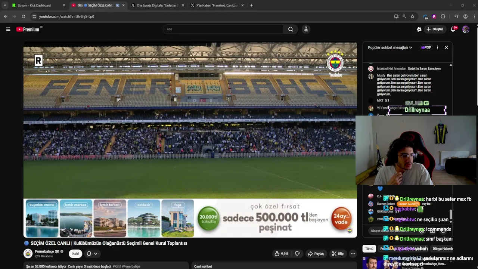Click the Fenerbahçe SK channel avatar

[x=28, y=254]
